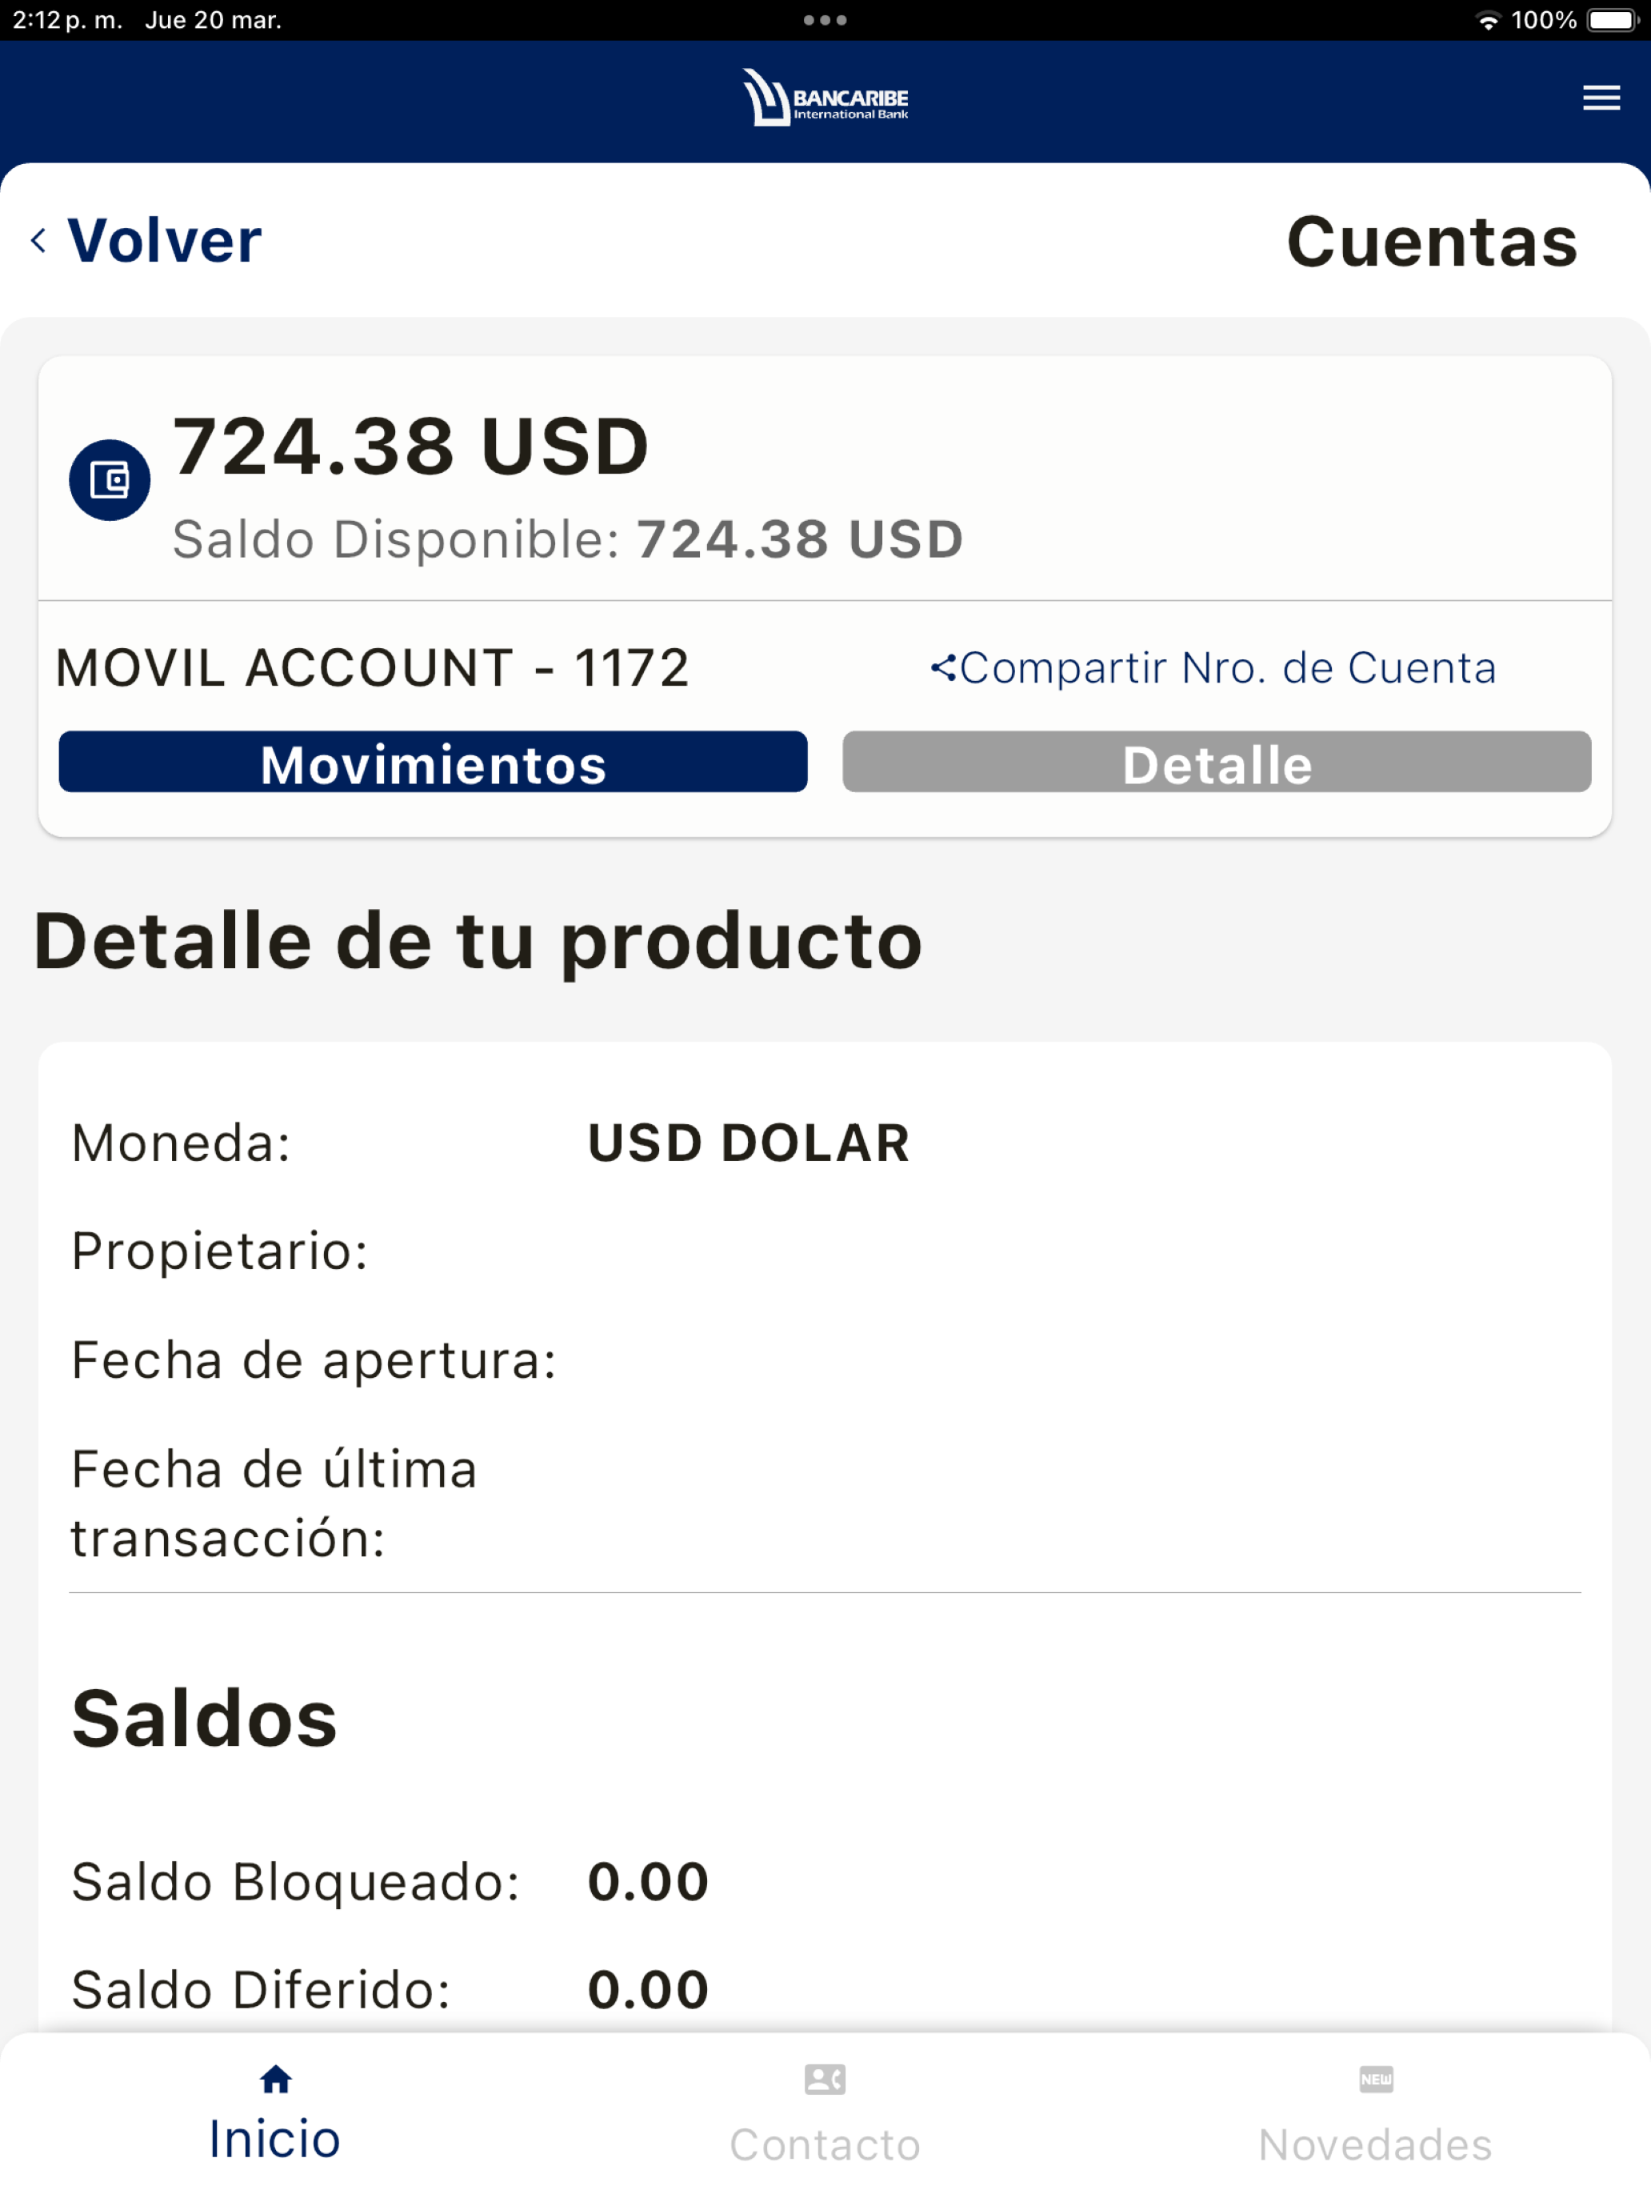1651x2202 pixels.
Task: Tap the back chevron next to Volver
Action: (x=39, y=240)
